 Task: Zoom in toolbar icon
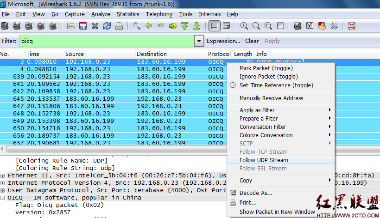[244, 26]
